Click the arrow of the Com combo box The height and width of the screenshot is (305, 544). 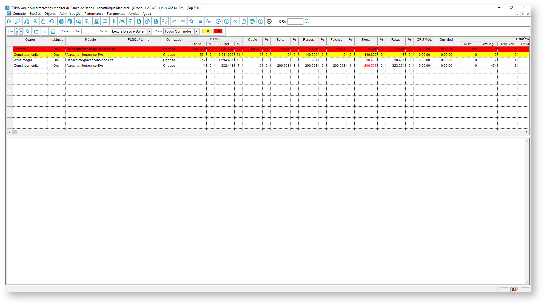[196, 31]
